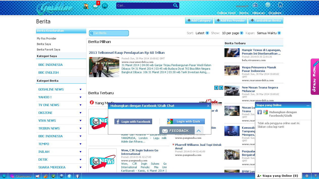
Task: Open Eksplore in the top menu
Action: point(275,13)
